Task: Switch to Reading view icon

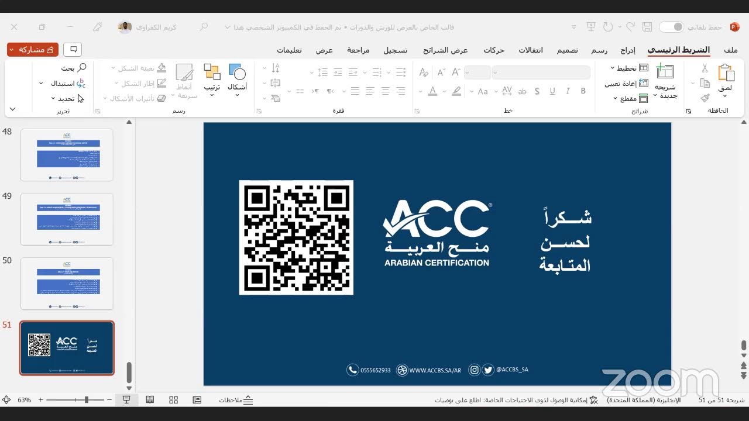Action: click(x=150, y=400)
